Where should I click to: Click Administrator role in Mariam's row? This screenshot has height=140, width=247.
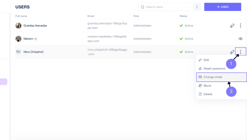(142, 39)
